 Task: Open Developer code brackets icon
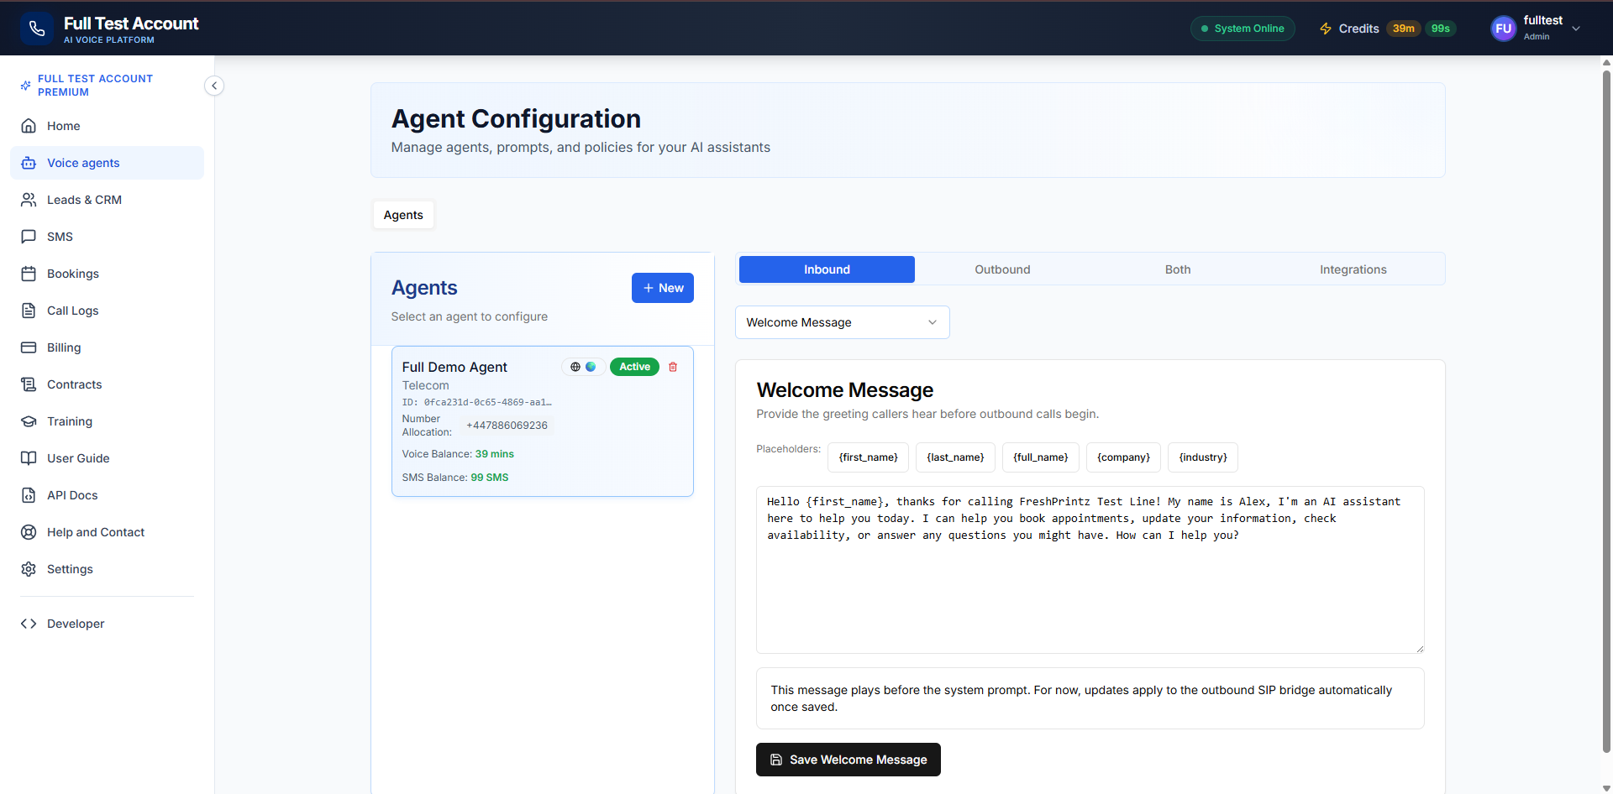[x=29, y=624]
